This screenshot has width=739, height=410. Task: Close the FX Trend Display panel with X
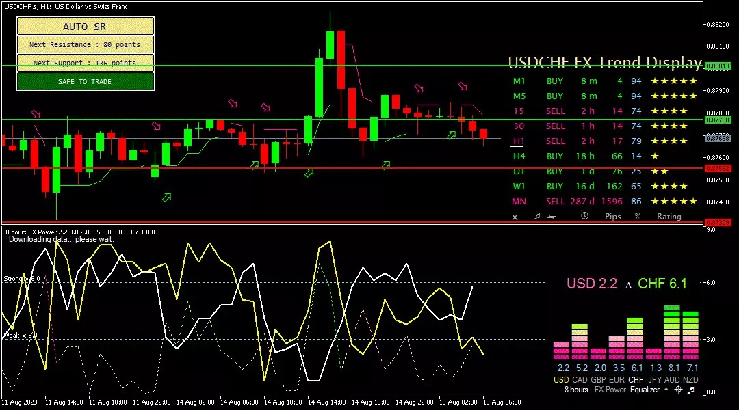click(x=515, y=217)
